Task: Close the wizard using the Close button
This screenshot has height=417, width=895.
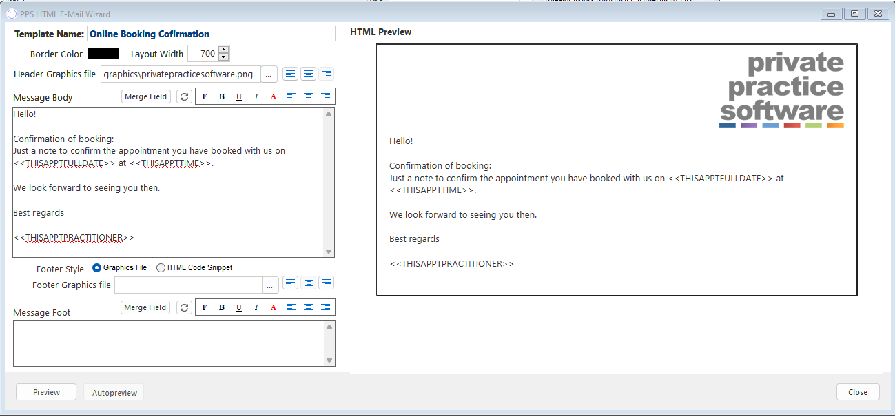Action: coord(858,392)
